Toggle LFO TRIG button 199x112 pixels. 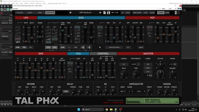point(24,47)
